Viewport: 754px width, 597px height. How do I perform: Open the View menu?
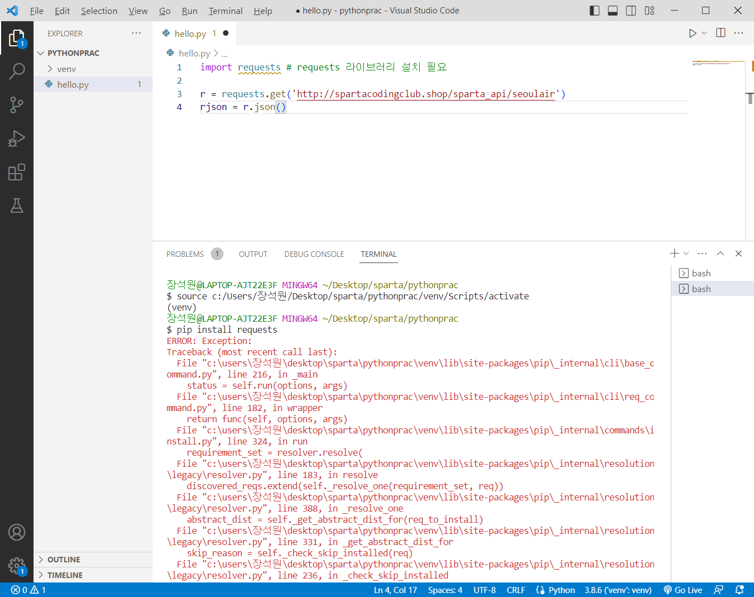coord(138,11)
